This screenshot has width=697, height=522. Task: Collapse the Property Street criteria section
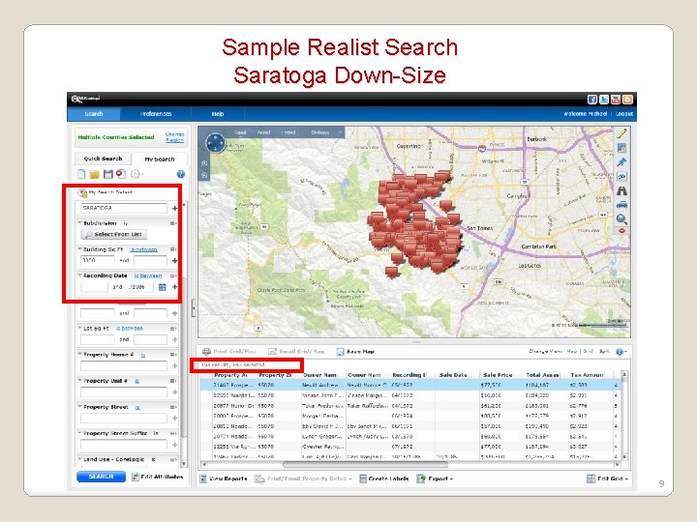(80, 407)
